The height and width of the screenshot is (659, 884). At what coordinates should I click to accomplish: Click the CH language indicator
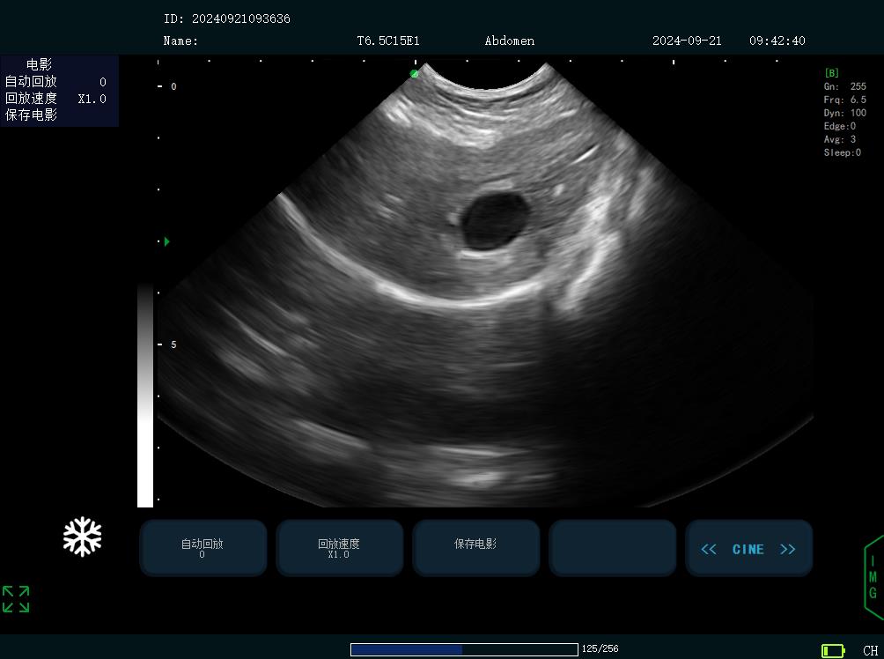pos(870,650)
